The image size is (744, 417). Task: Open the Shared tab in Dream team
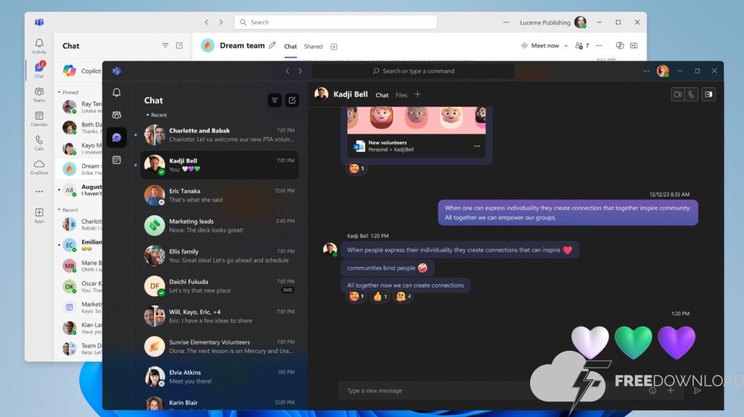pyautogui.click(x=313, y=46)
